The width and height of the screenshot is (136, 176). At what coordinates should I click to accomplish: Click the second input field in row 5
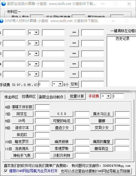[53, 74]
